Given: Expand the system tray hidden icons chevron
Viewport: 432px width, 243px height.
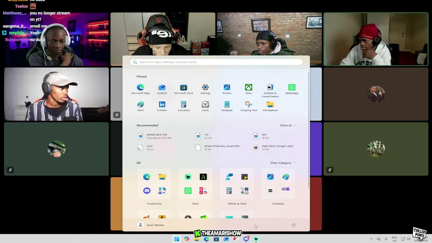Looking at the screenshot, I should click(x=372, y=239).
